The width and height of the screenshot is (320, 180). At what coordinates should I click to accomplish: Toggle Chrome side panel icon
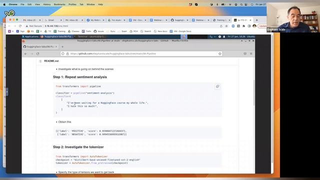[249, 26]
